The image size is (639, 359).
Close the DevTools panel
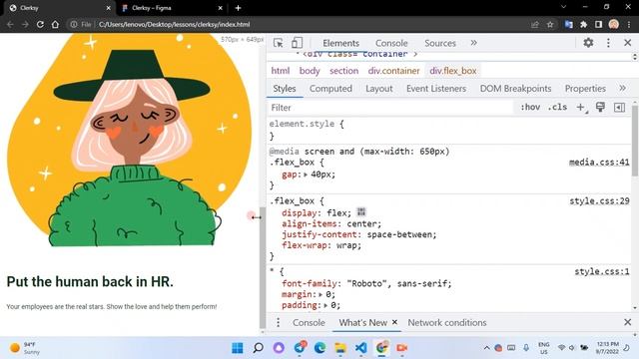tap(628, 43)
